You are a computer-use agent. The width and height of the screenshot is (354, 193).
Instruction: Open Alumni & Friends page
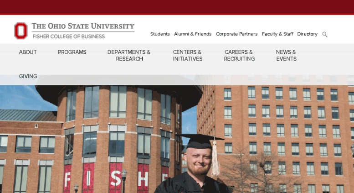[x=193, y=34]
